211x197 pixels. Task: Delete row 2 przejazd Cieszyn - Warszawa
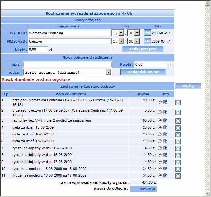[178, 113]
